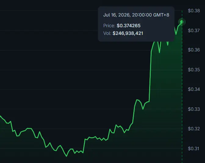
Task: Click the $0.36 price axis label
Action: (x=194, y=50)
